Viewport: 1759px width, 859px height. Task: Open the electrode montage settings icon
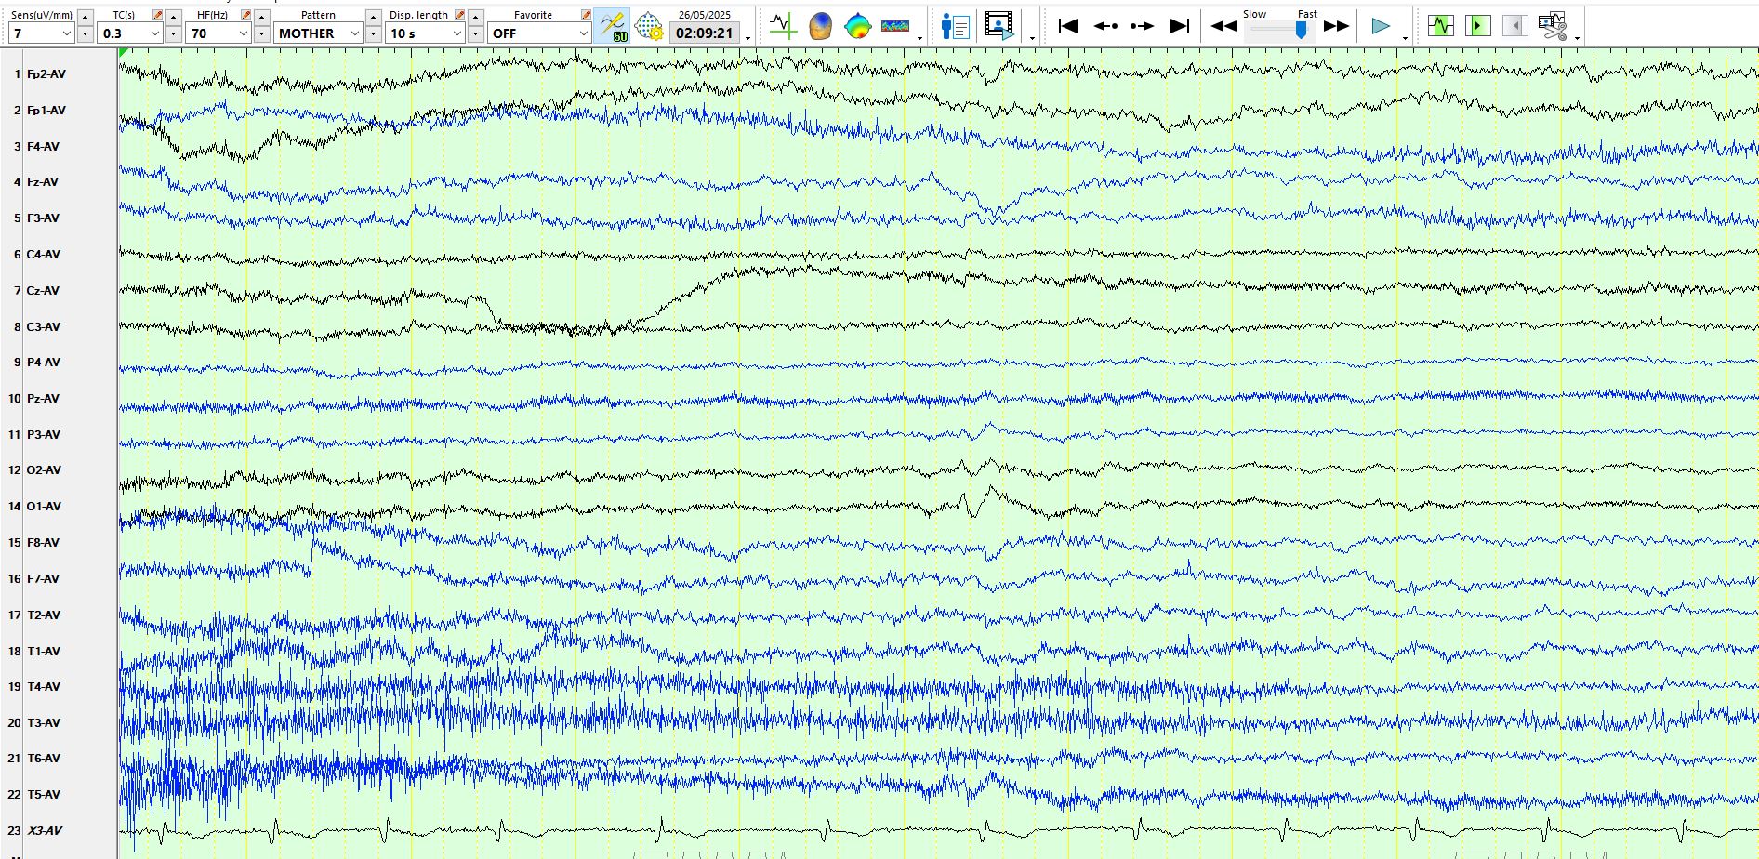[649, 26]
